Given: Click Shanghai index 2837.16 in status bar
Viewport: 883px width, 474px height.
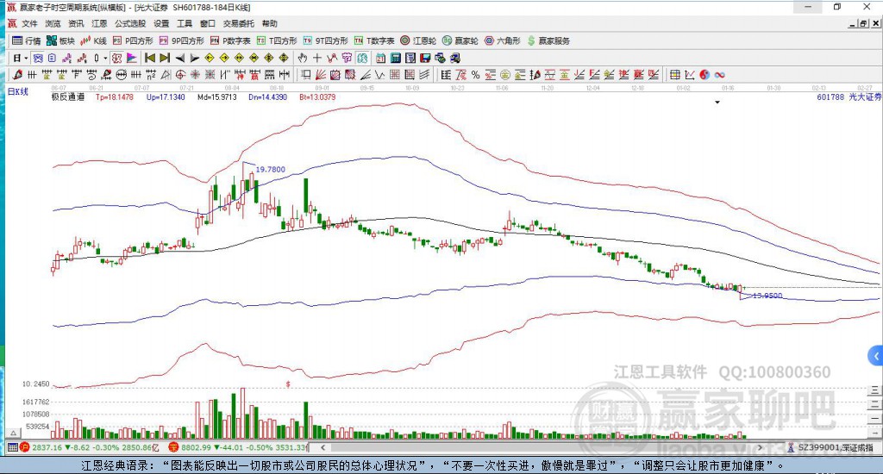Looking at the screenshot, I should (x=47, y=447).
